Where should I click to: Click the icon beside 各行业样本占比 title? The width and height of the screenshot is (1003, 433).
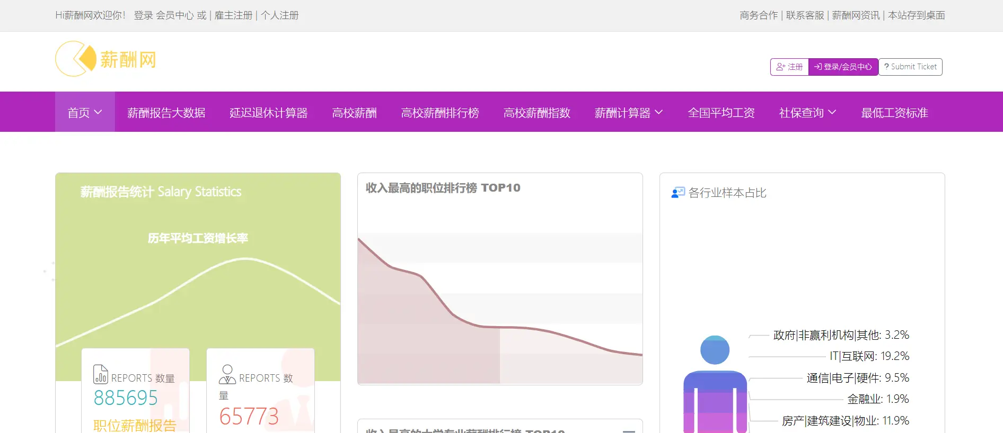pos(678,193)
